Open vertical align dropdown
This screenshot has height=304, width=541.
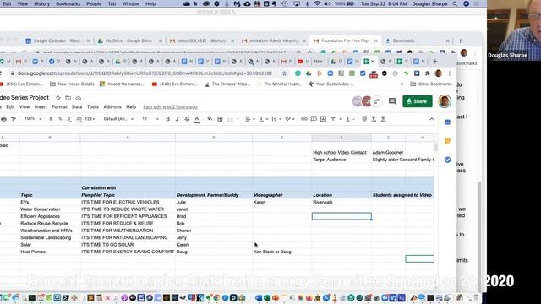(x=263, y=119)
